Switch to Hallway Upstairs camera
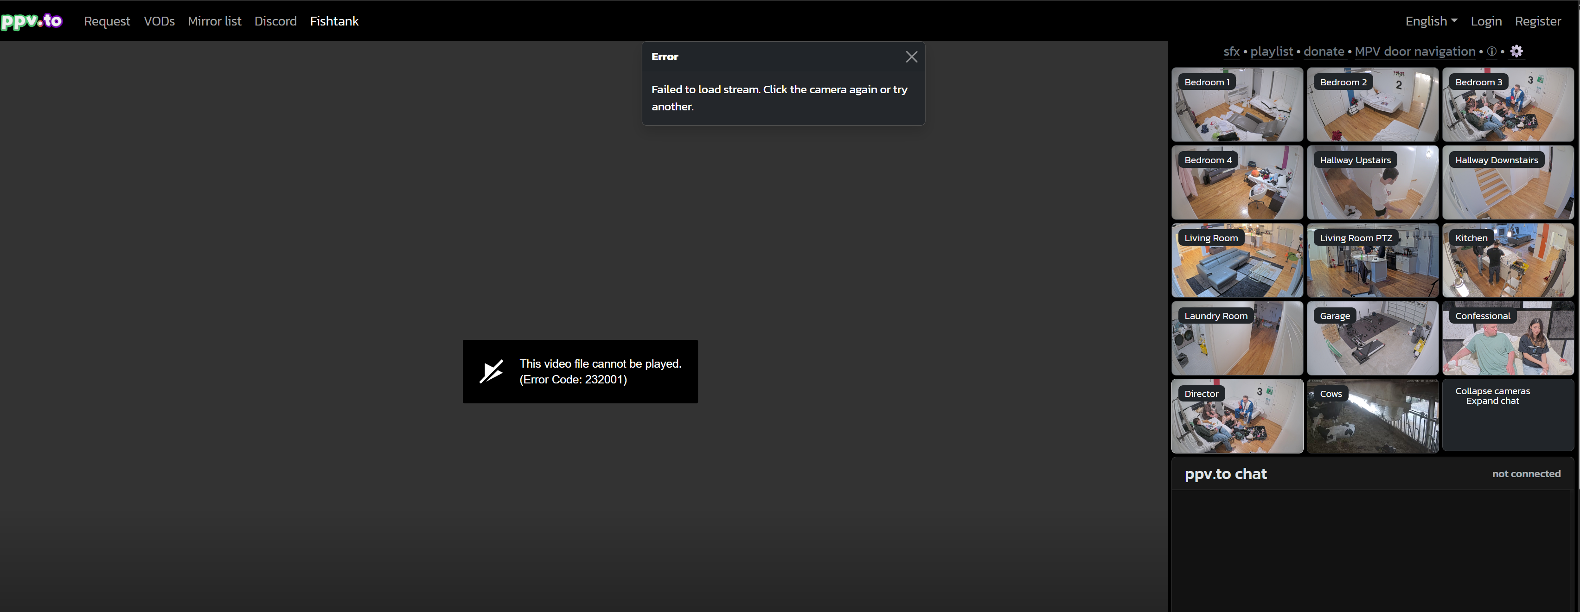Viewport: 1580px width, 612px height. click(1372, 183)
